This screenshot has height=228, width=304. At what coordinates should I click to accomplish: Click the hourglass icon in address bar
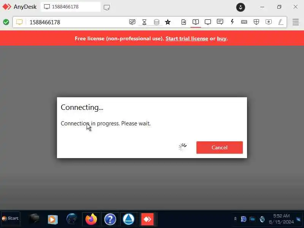(144, 22)
